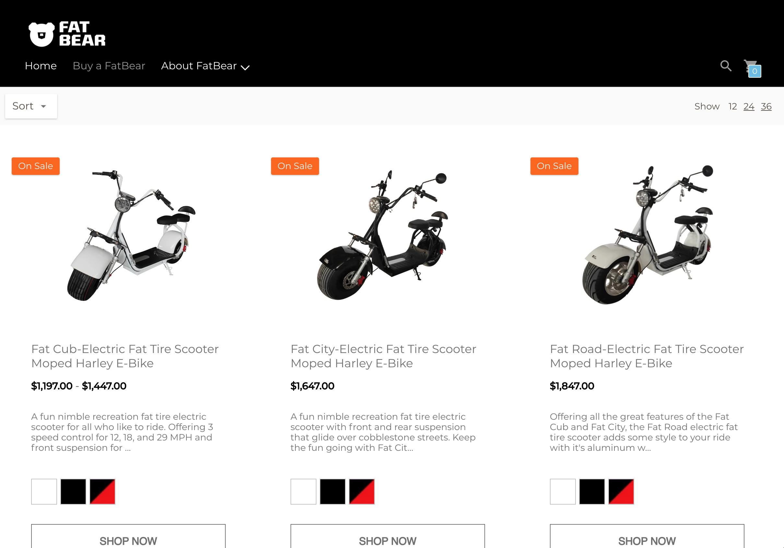Select black-red swatch for Fat Road
Screen dimensions: 784x548
621,491
